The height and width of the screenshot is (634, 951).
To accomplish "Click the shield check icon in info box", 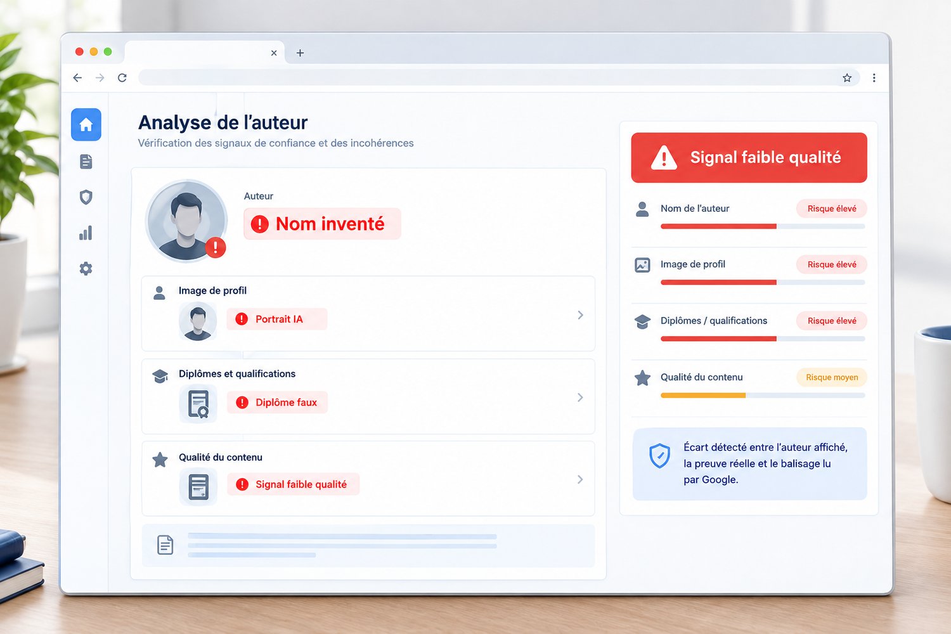I will (659, 456).
